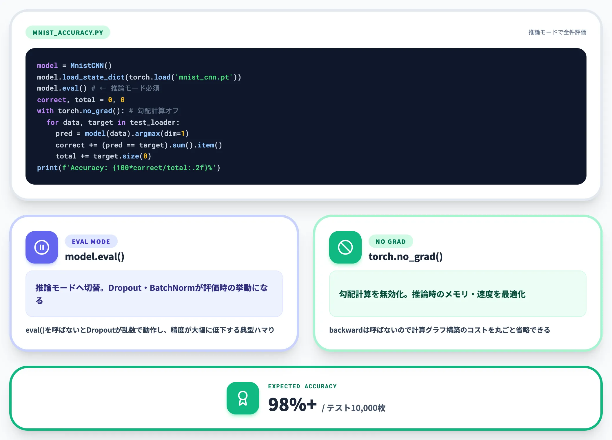Click the model.eval() card heading

point(94,257)
